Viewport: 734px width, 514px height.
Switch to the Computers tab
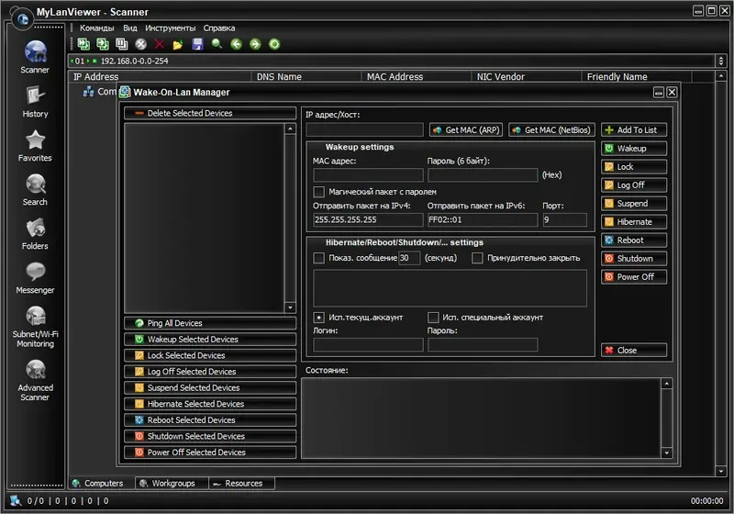[x=102, y=483]
